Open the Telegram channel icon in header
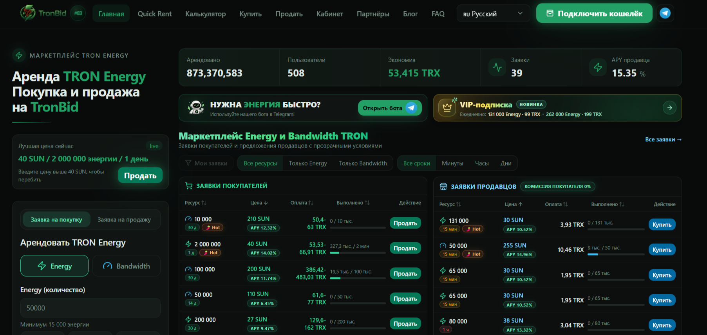This screenshot has width=707, height=335. pyautogui.click(x=665, y=13)
